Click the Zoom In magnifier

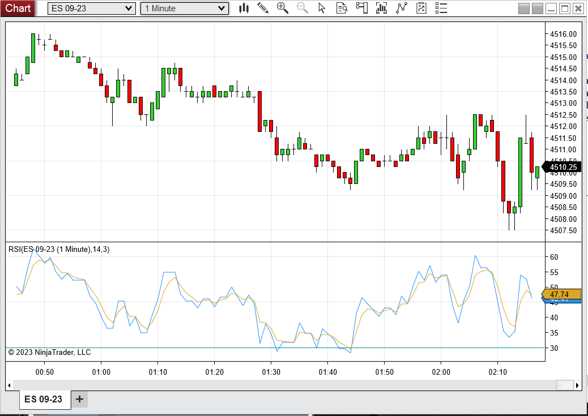(x=282, y=8)
